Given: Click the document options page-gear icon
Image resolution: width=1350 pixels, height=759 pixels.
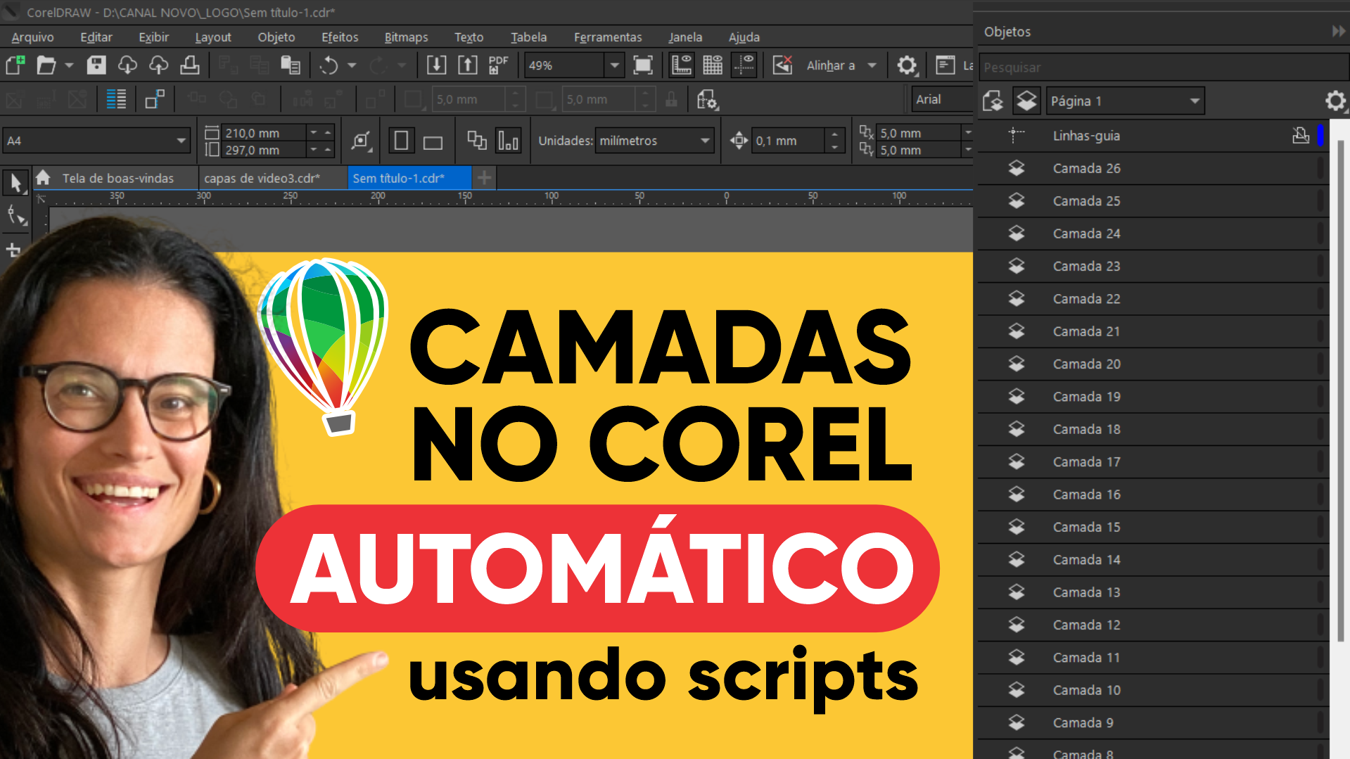Looking at the screenshot, I should [x=706, y=100].
